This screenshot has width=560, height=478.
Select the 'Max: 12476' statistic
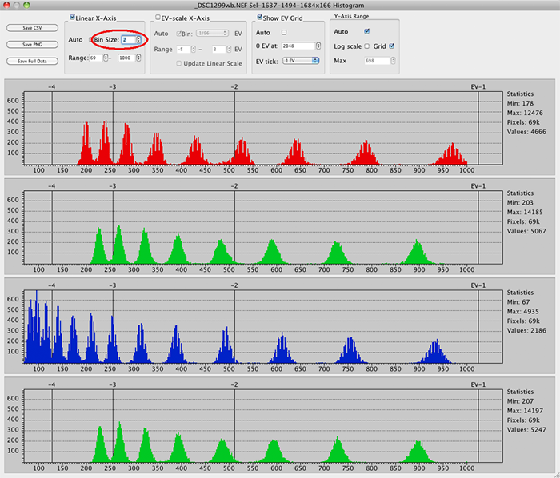pyautogui.click(x=525, y=113)
